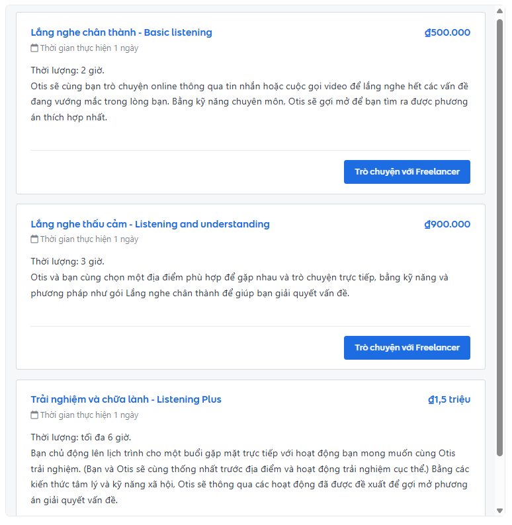Click the scrollbar down arrow
512x525 pixels.
pyautogui.click(x=499, y=510)
